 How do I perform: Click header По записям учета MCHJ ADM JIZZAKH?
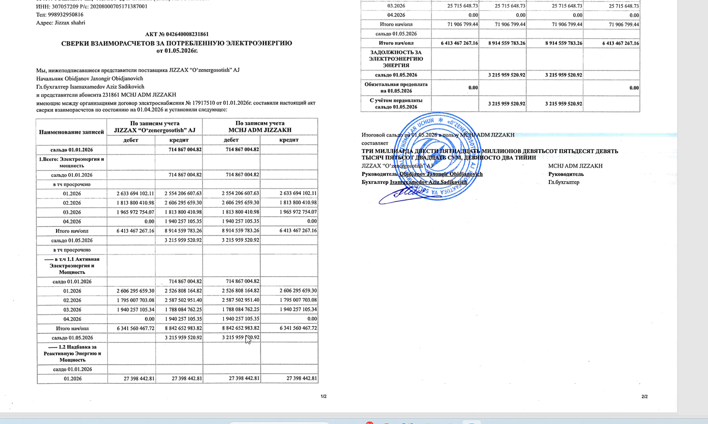[x=260, y=127]
